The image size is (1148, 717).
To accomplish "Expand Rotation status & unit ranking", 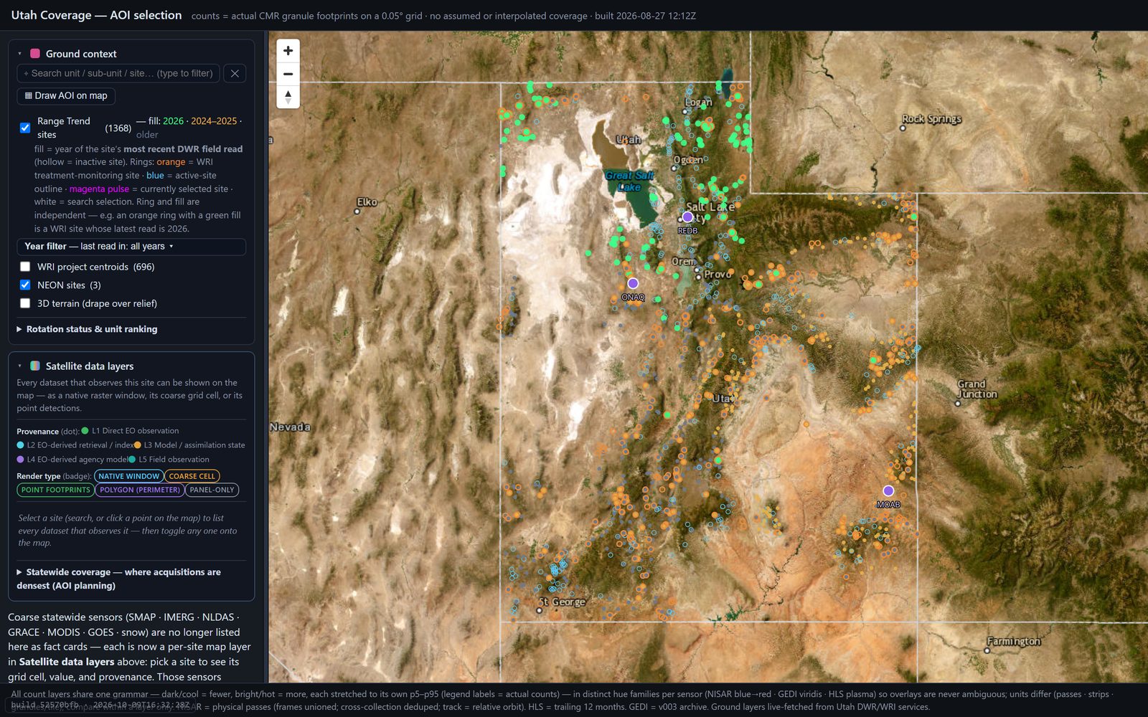I will point(92,329).
